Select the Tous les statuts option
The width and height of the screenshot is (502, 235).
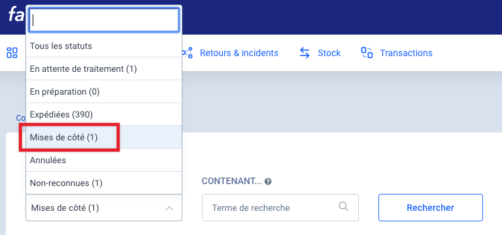(104, 46)
